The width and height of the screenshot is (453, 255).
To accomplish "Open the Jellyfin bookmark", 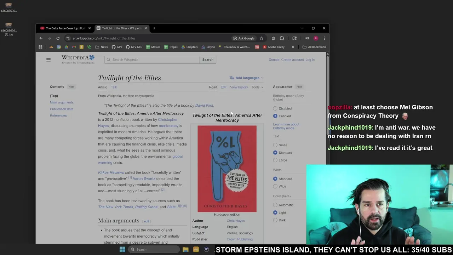I will 208,47.
